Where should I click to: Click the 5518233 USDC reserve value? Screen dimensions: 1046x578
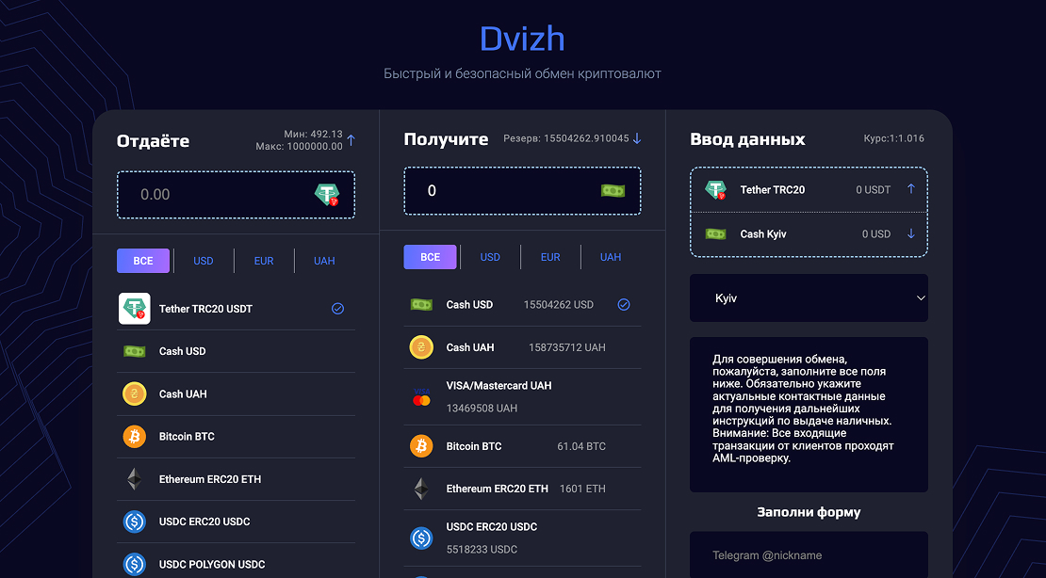coord(482,550)
